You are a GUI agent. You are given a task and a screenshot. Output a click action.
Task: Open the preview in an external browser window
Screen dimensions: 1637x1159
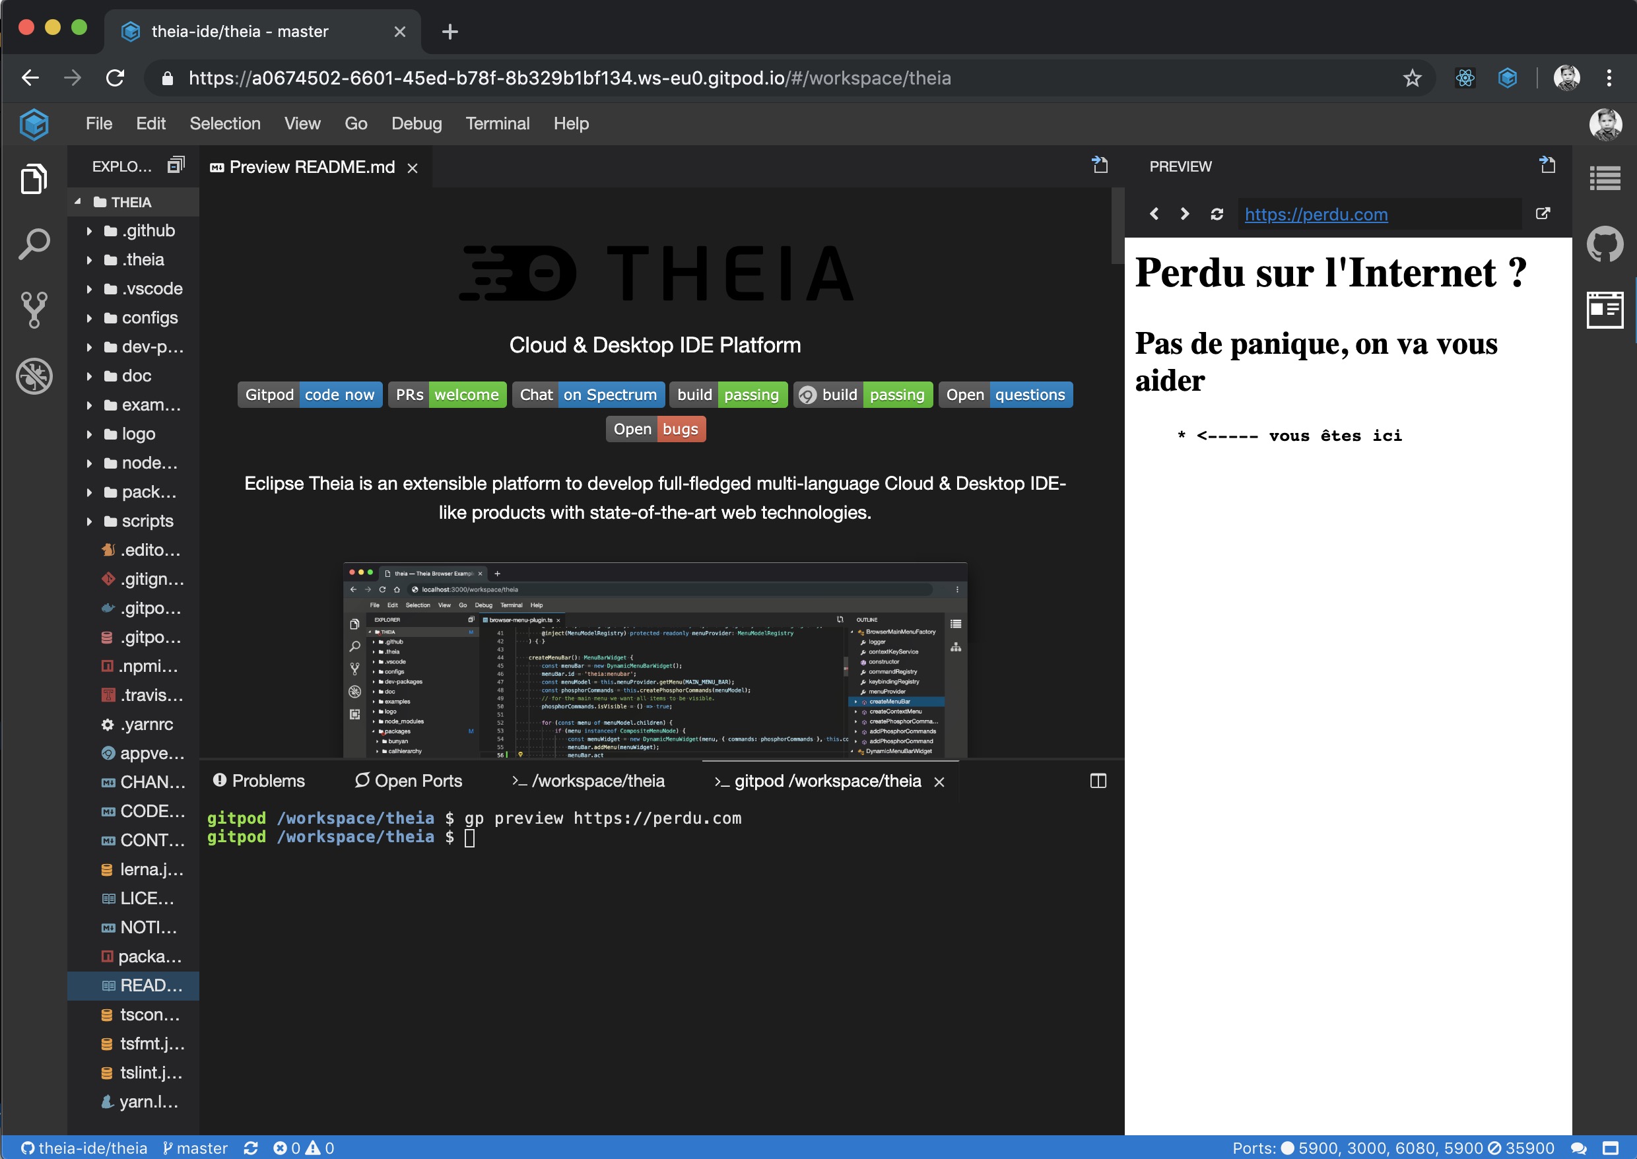1543,213
